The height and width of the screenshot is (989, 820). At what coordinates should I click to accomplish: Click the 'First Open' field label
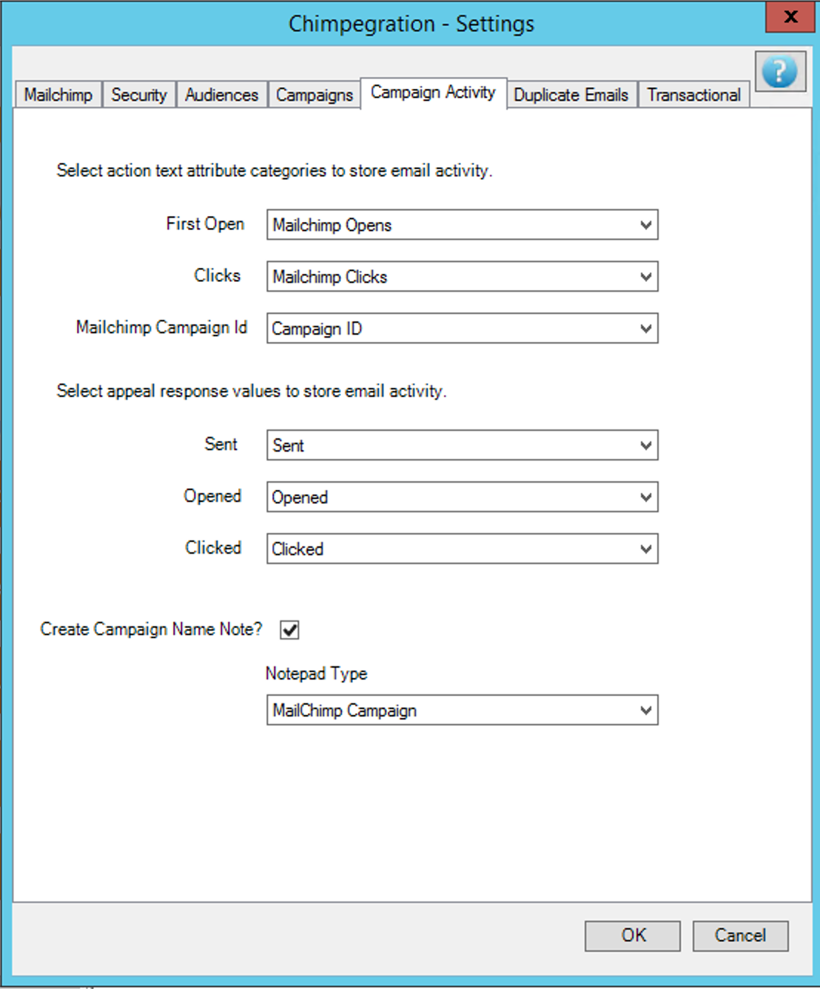coord(205,224)
